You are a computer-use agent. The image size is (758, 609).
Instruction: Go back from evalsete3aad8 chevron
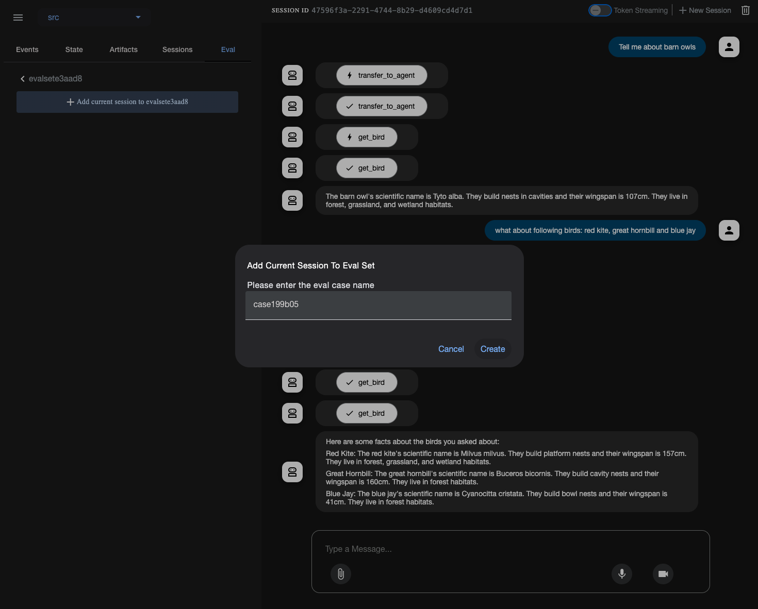[x=22, y=79]
